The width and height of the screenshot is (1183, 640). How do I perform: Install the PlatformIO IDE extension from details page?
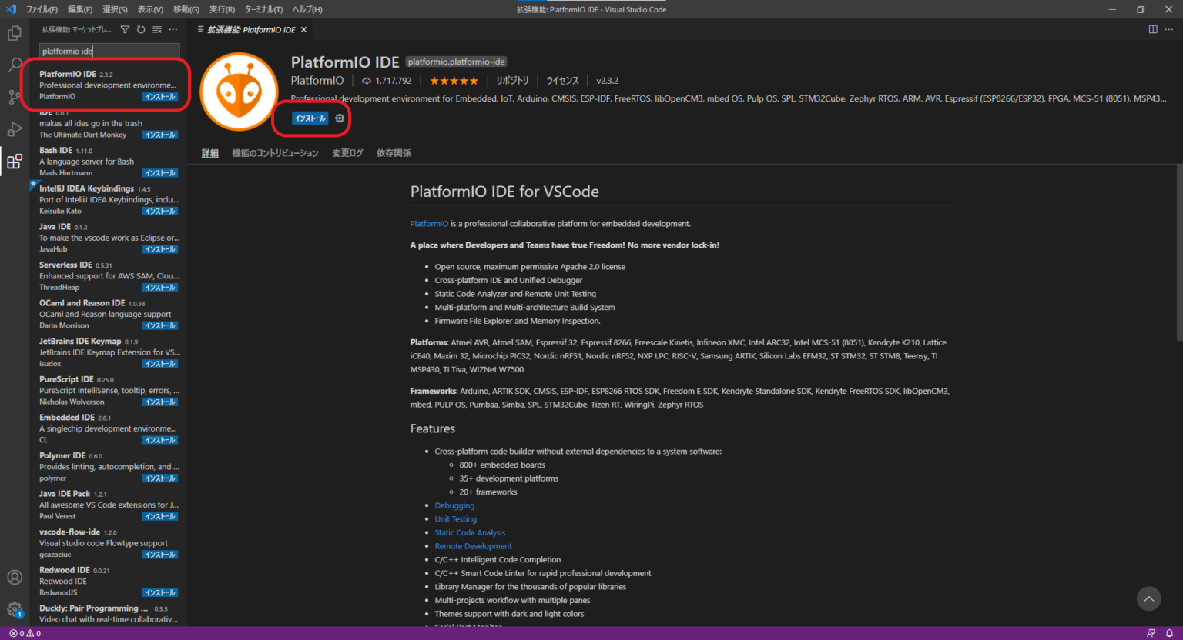click(310, 118)
